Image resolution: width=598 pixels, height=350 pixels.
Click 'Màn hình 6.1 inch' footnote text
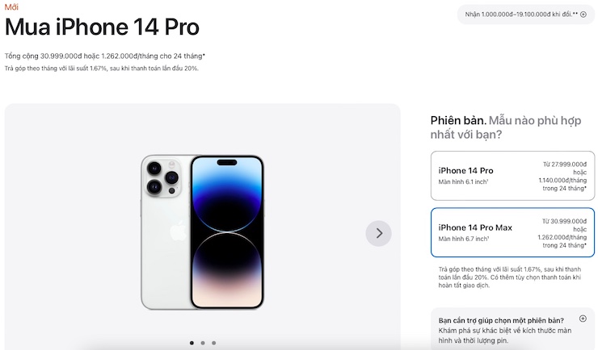[x=463, y=181]
